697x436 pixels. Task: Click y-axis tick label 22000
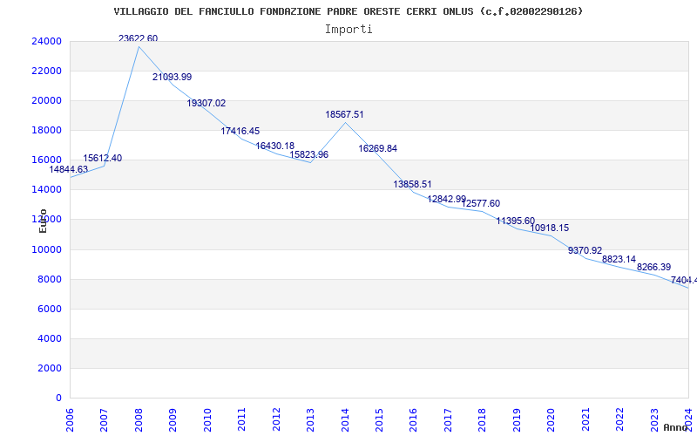point(47,72)
